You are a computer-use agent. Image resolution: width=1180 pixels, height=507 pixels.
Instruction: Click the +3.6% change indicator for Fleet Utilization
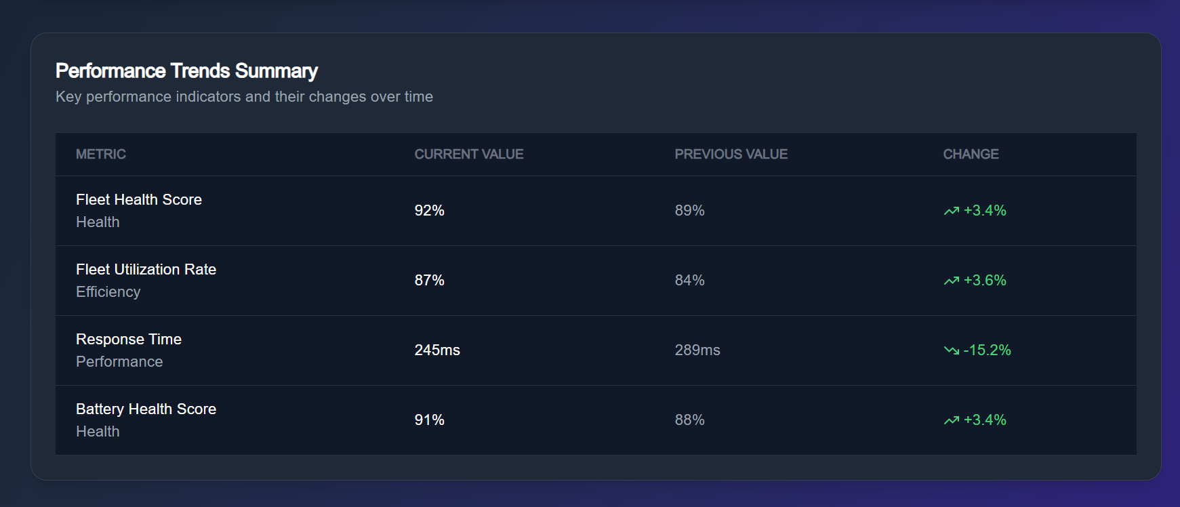point(985,280)
